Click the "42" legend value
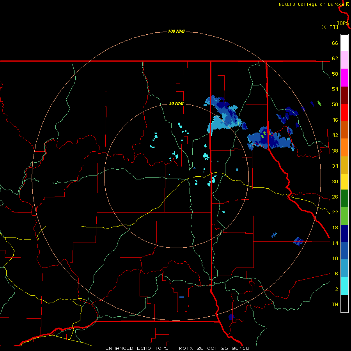This screenshot has width=351, height=351. (x=335, y=135)
